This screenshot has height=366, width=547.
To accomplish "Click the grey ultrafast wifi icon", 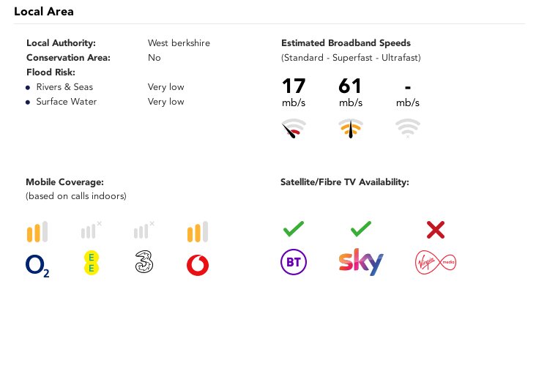I will point(408,128).
